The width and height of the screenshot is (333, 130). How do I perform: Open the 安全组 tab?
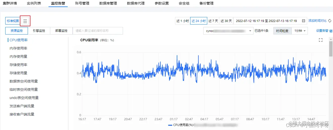pyautogui.click(x=184, y=3)
